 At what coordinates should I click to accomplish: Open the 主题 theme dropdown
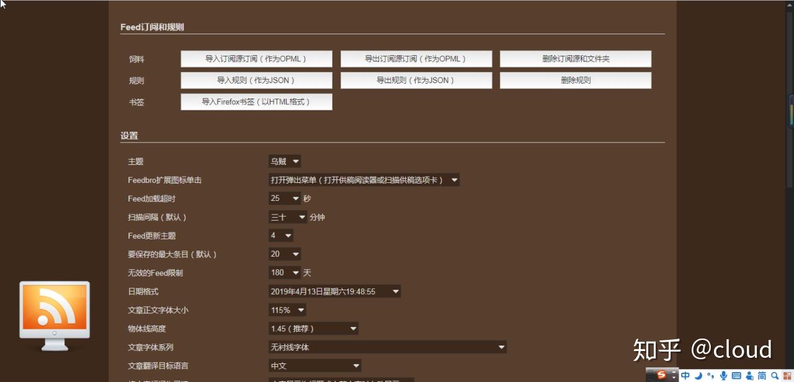click(284, 161)
